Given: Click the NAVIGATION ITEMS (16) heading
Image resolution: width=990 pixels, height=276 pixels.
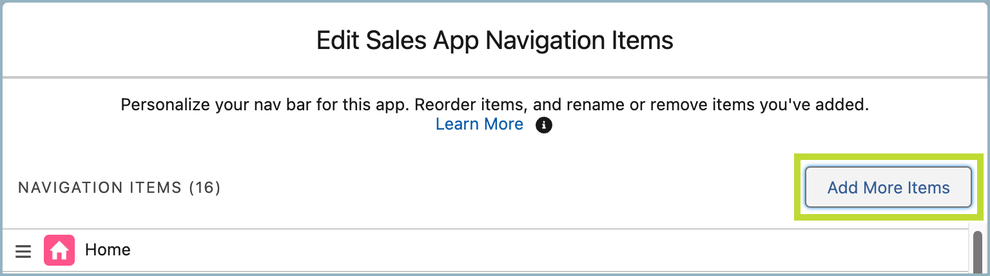Looking at the screenshot, I should tap(119, 188).
